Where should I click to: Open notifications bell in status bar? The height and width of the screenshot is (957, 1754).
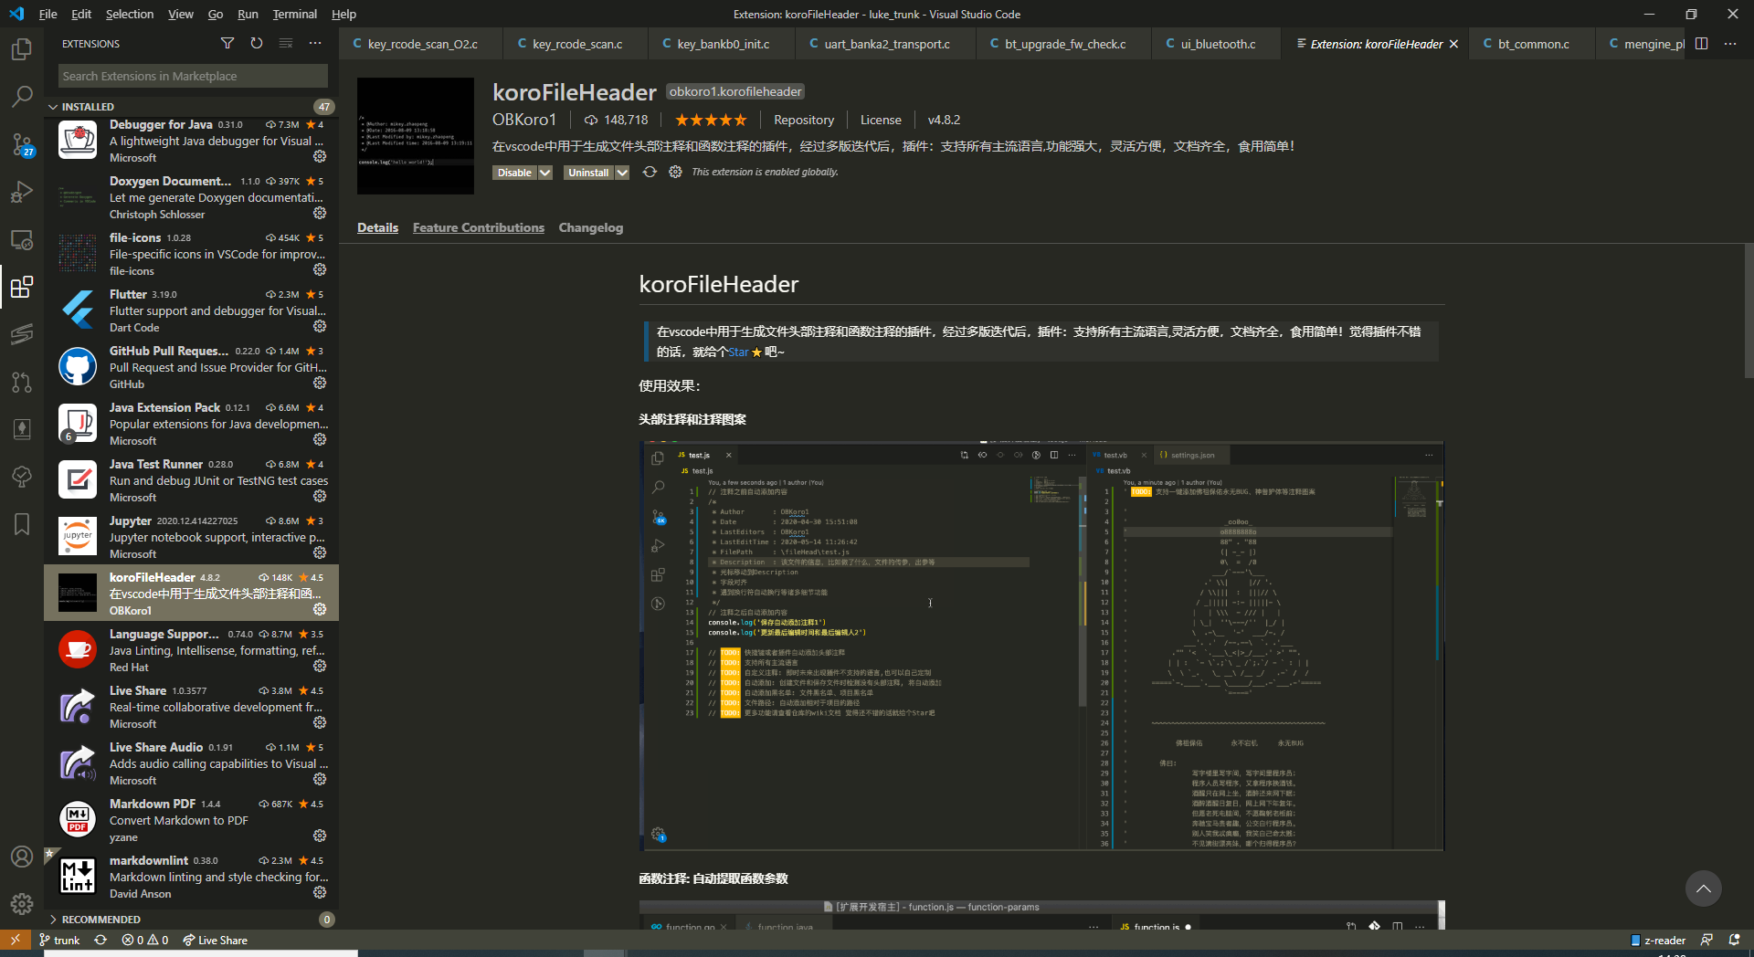pyautogui.click(x=1734, y=940)
